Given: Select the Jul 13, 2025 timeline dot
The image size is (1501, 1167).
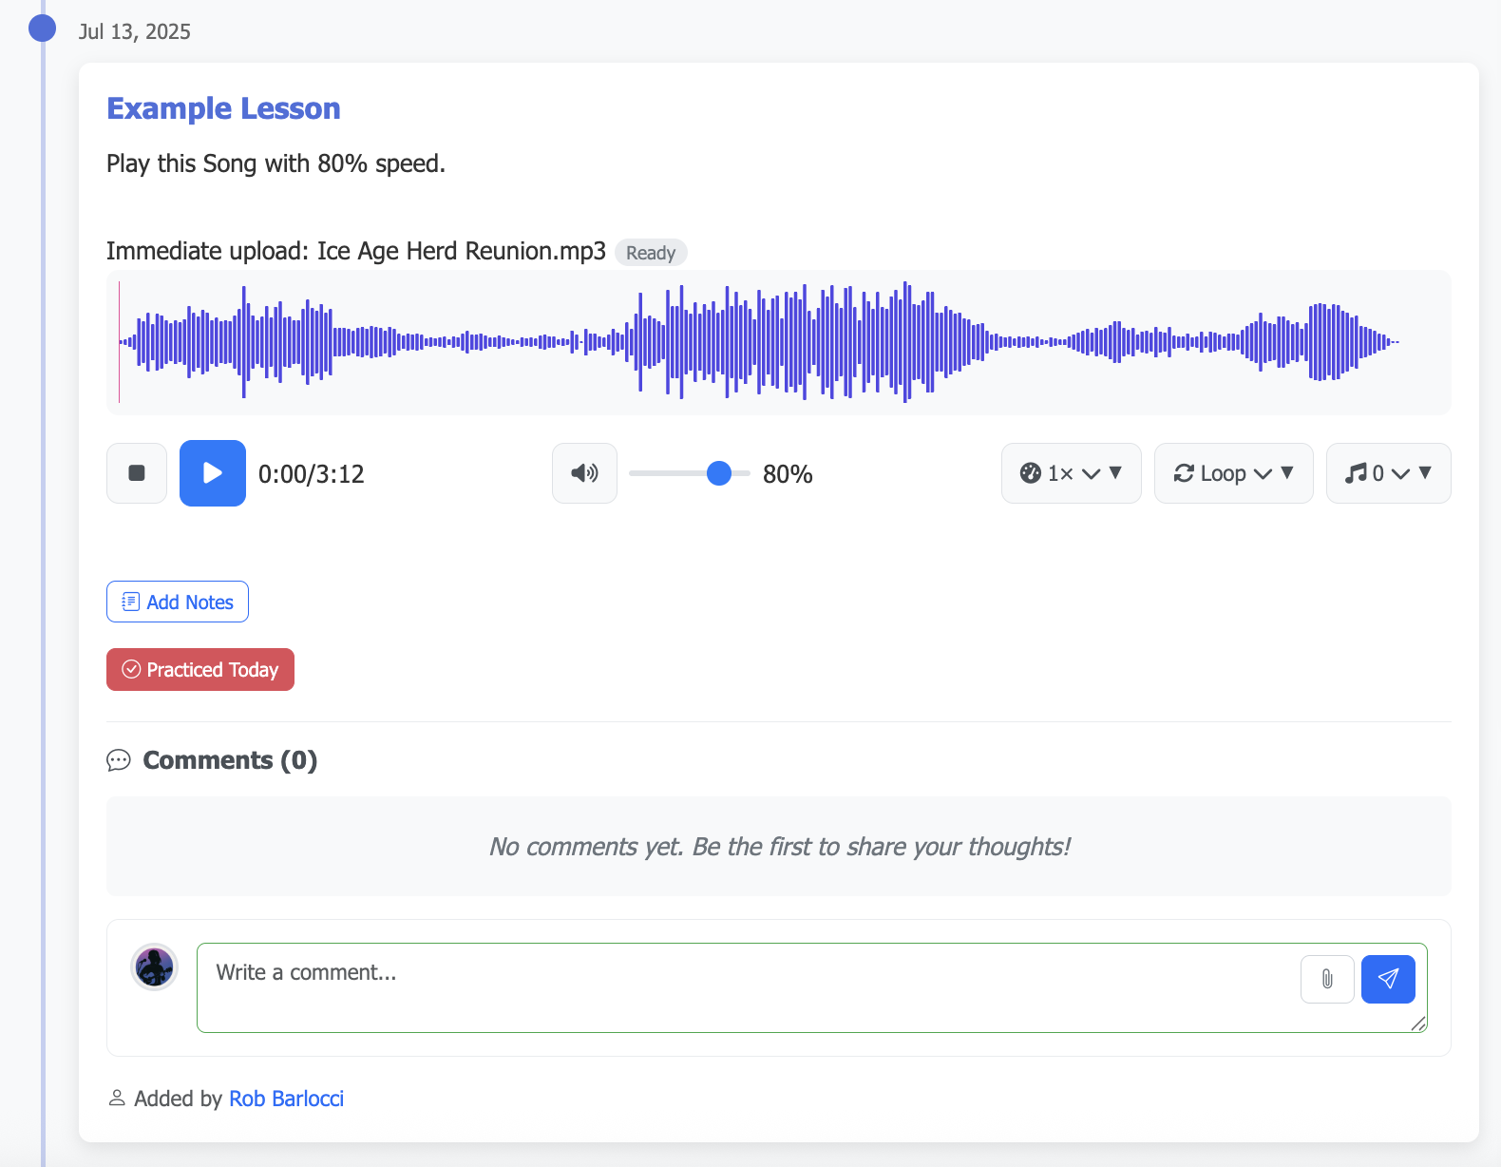Looking at the screenshot, I should [42, 29].
